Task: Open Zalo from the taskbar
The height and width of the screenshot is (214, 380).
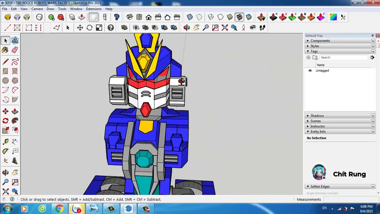Action: pyautogui.click(x=77, y=209)
